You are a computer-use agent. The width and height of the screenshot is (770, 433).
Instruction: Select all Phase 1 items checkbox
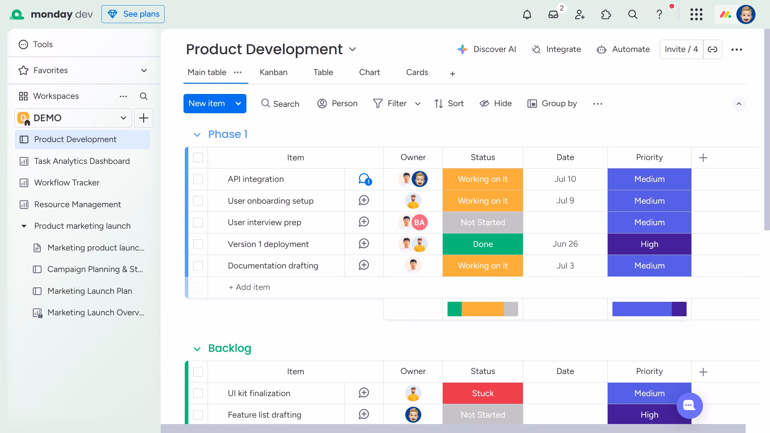tap(198, 157)
